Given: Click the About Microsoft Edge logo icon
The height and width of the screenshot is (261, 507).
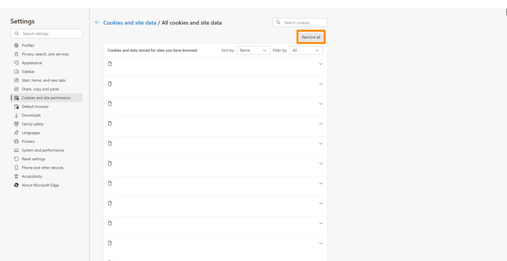Looking at the screenshot, I should pos(16,185).
